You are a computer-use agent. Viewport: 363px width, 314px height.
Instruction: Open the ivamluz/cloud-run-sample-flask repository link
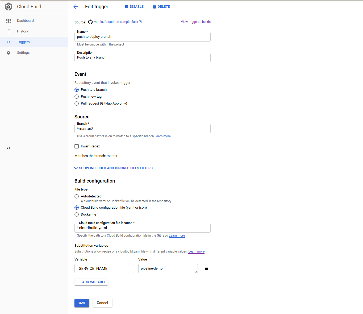tap(116, 22)
